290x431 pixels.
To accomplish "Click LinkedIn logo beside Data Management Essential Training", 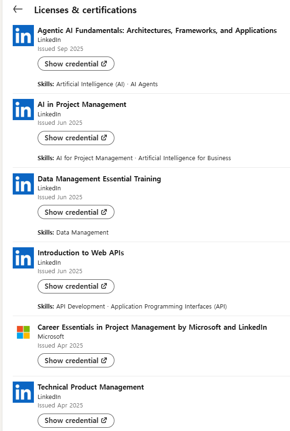I will pos(23,184).
